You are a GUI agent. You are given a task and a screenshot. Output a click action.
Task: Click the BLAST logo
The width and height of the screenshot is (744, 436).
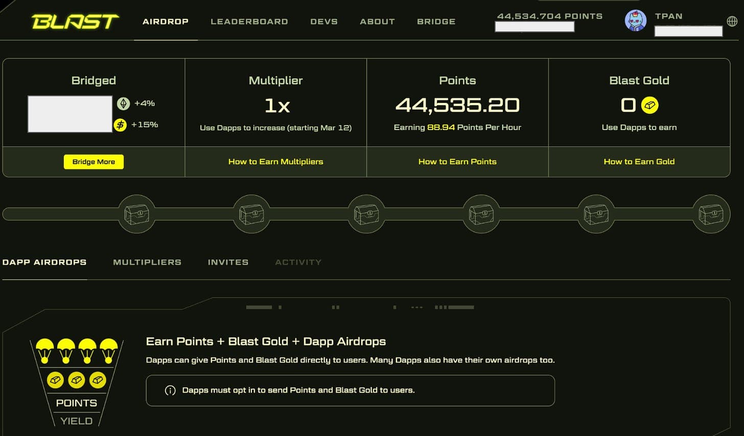[x=75, y=21]
